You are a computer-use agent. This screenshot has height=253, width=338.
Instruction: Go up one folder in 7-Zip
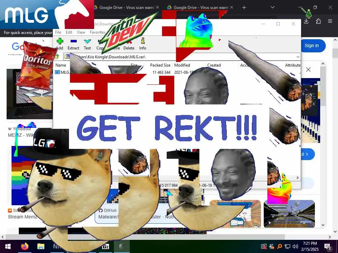coord(57,57)
